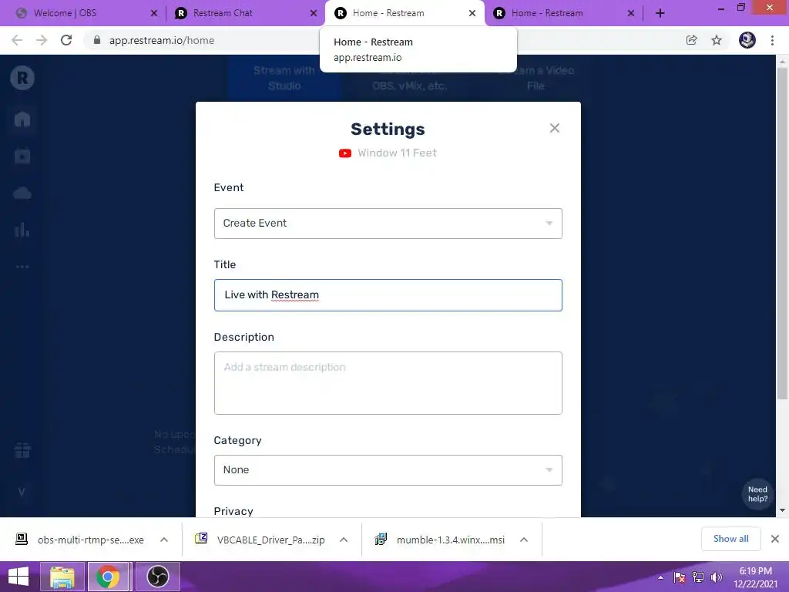Click the network tray icon
This screenshot has width=789, height=592.
tap(698, 577)
